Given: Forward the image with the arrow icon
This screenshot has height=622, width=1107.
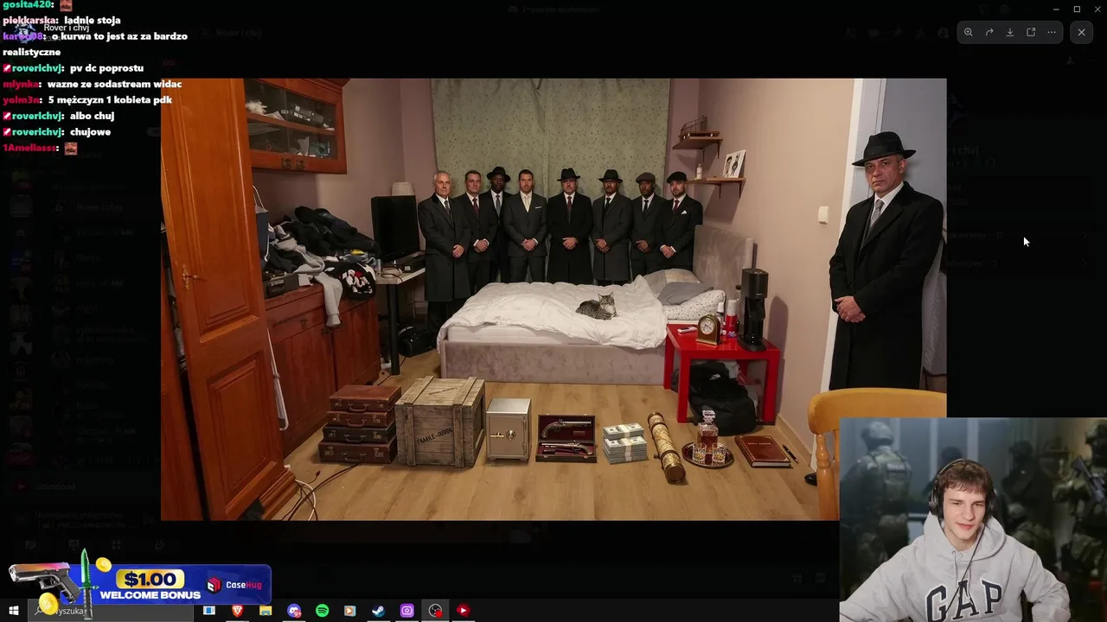Looking at the screenshot, I should point(989,32).
